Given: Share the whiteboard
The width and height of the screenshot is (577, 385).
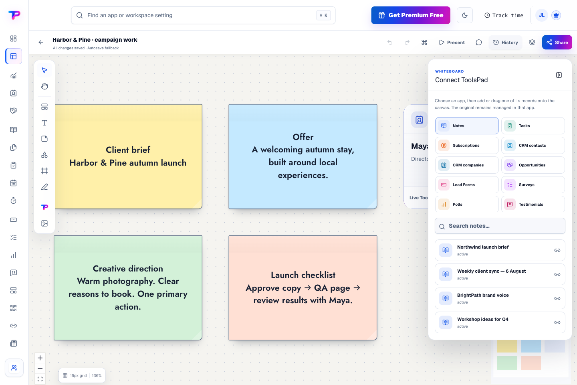Looking at the screenshot, I should click(557, 43).
